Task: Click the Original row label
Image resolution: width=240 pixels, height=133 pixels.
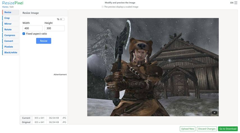Action: point(26,122)
